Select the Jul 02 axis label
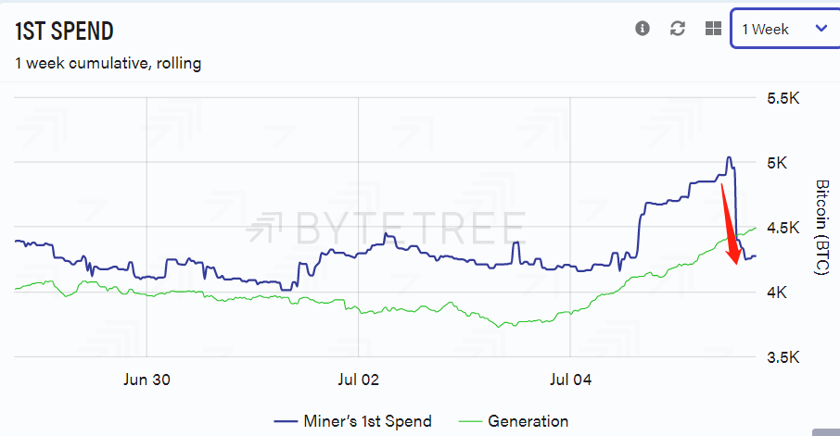The height and width of the screenshot is (436, 840). point(359,380)
